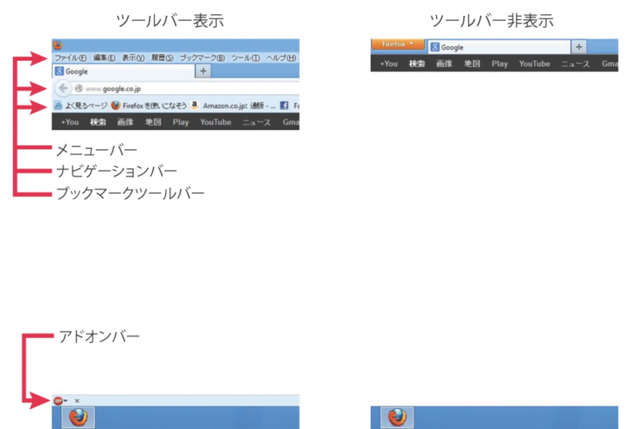Click the Adblock Plus icon in add-on bar
The image size is (639, 429).
[58, 400]
